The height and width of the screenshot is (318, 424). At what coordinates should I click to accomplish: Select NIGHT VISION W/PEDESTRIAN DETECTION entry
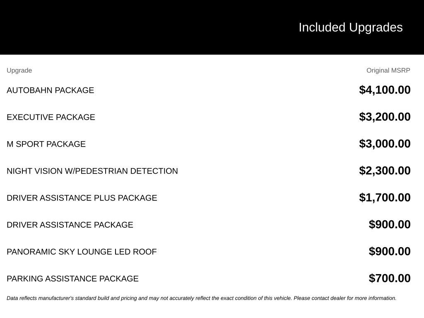[92, 171]
